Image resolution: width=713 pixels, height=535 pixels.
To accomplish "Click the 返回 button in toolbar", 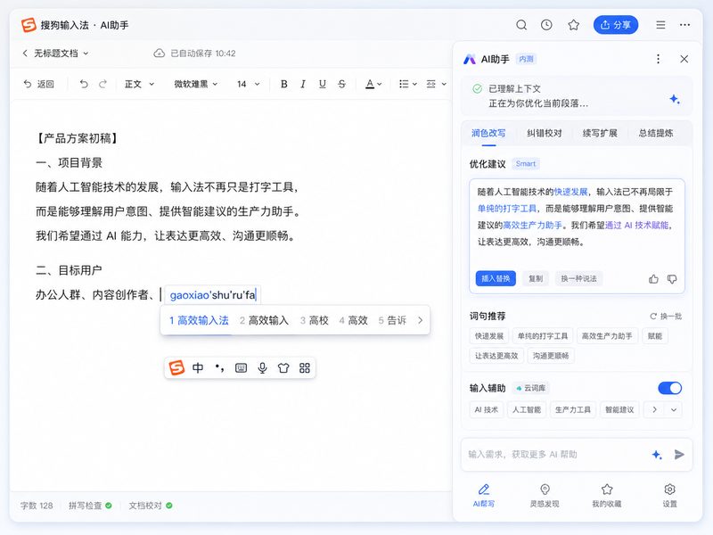I will point(39,84).
